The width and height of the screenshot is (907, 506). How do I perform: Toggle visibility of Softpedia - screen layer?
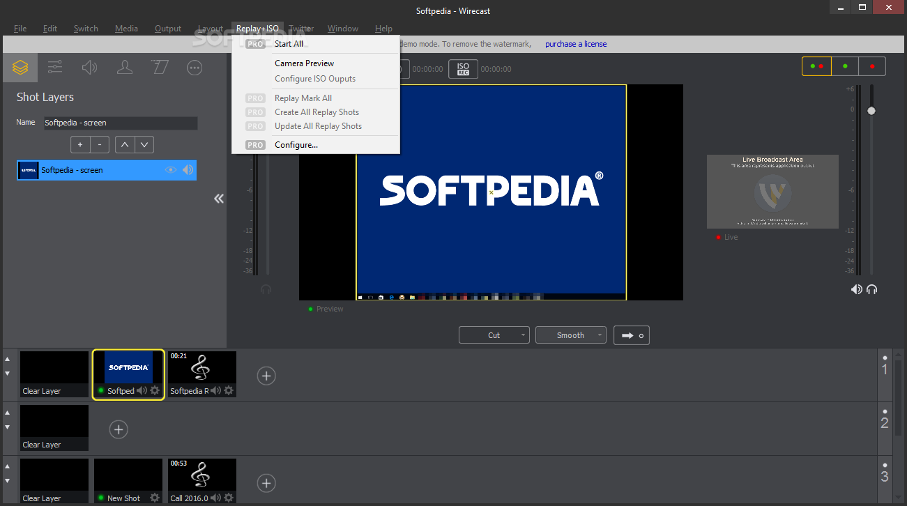171,170
